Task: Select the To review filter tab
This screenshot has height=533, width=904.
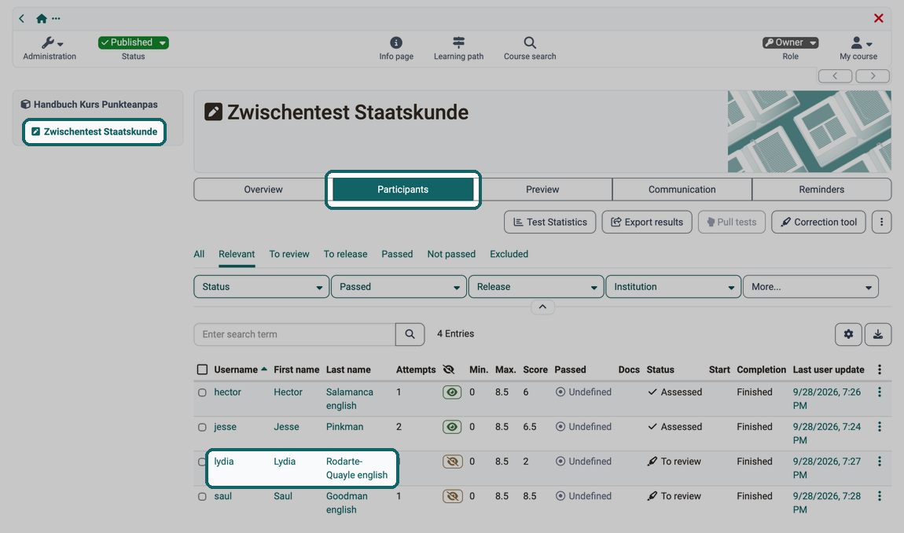Action: (289, 254)
